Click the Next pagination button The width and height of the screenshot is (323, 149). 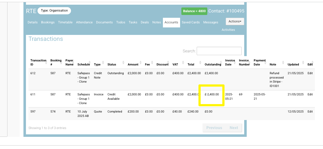234,128
